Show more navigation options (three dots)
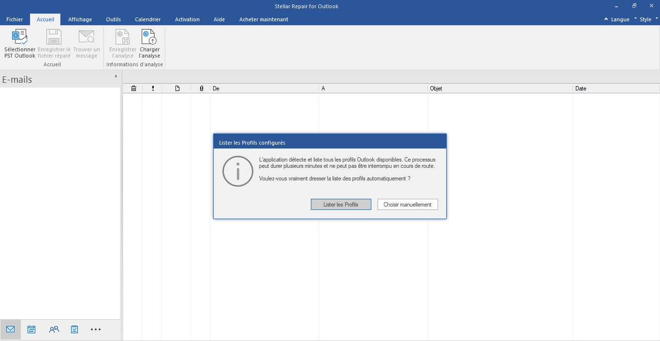The width and height of the screenshot is (660, 341). [x=96, y=329]
